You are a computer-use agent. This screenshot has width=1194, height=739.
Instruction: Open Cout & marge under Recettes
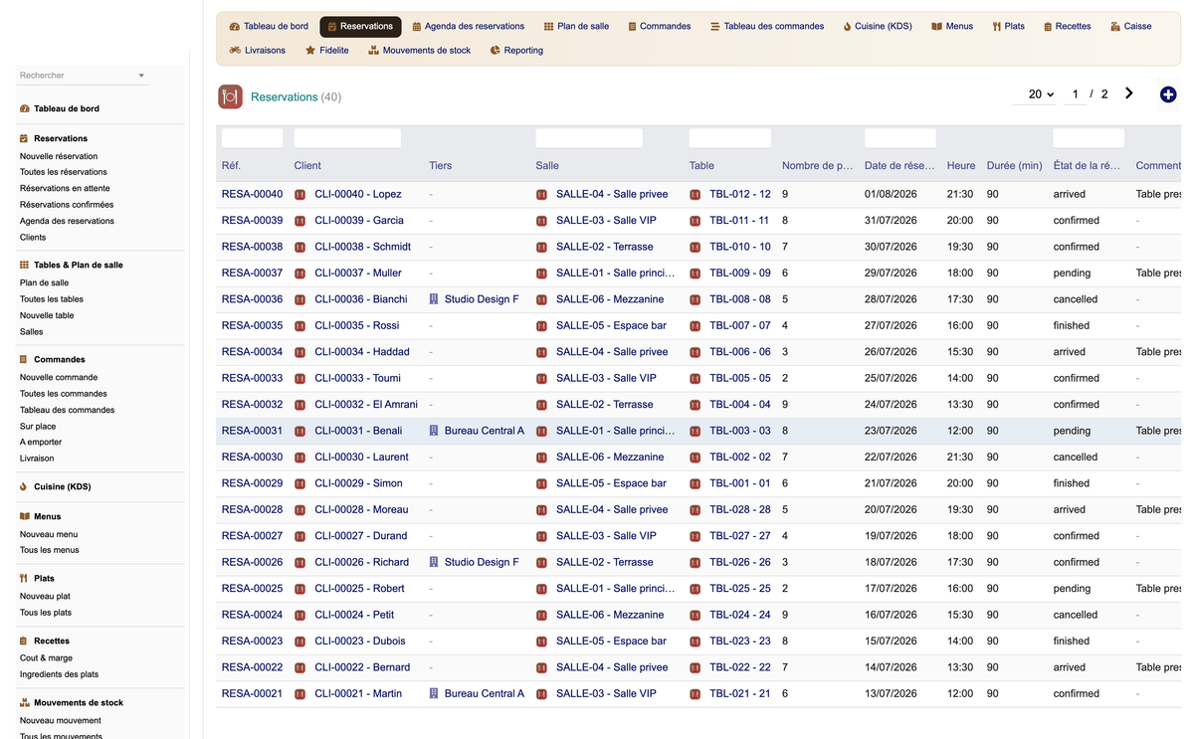(x=46, y=658)
